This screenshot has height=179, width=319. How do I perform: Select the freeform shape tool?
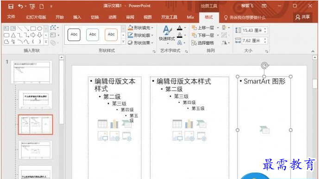[x=6, y=42]
